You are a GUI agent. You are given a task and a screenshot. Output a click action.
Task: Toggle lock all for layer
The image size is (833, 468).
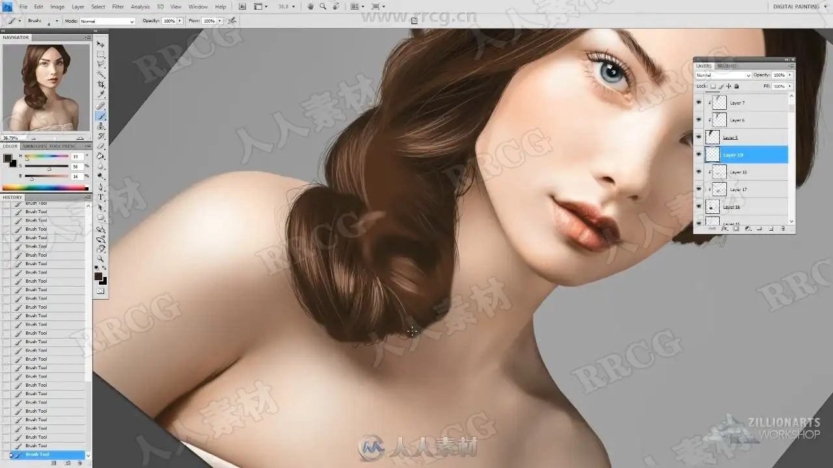point(737,86)
